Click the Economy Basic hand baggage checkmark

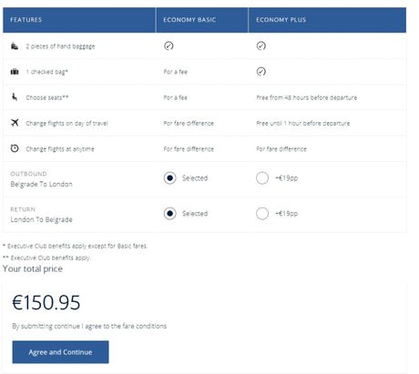(169, 45)
